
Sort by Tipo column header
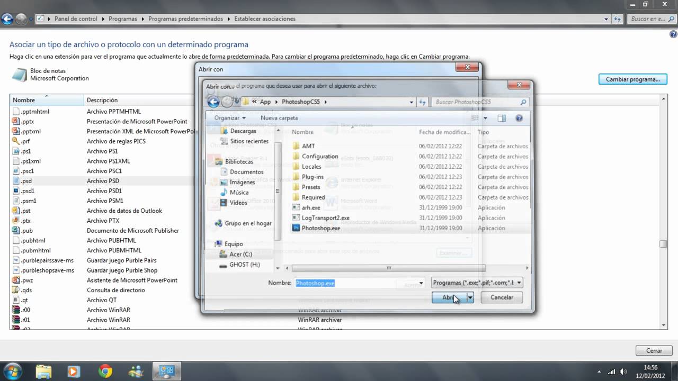pyautogui.click(x=502, y=132)
